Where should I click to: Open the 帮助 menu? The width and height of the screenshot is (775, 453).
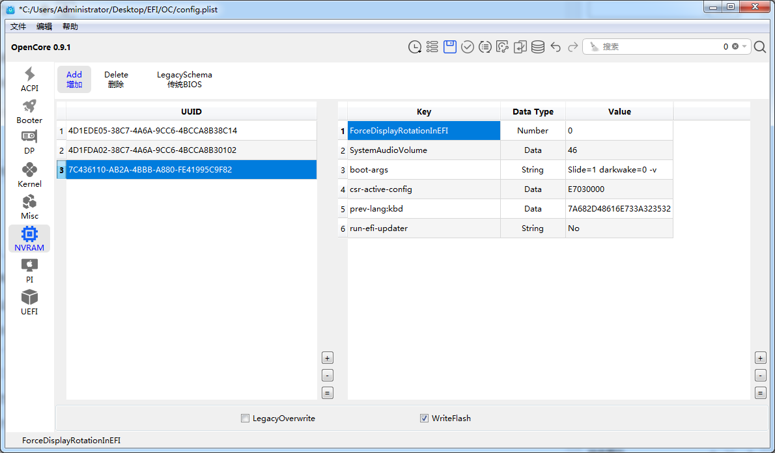(70, 27)
